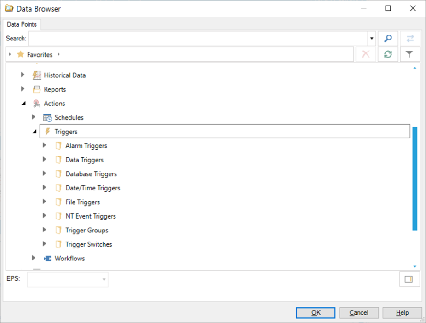Viewport: 426px width, 323px height.
Task: Select the Database Triggers folder
Action: [91, 174]
